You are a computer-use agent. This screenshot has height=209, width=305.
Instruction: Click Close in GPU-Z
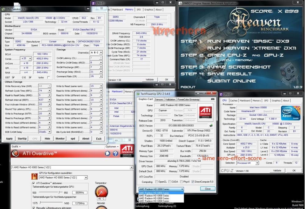click(x=208, y=189)
